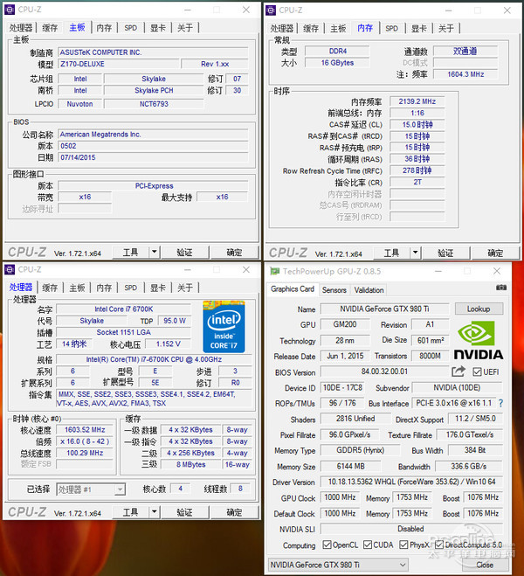524x576 pixels.
Task: Expand 工具 dropdown arrow in memory window
Action: 415,253
